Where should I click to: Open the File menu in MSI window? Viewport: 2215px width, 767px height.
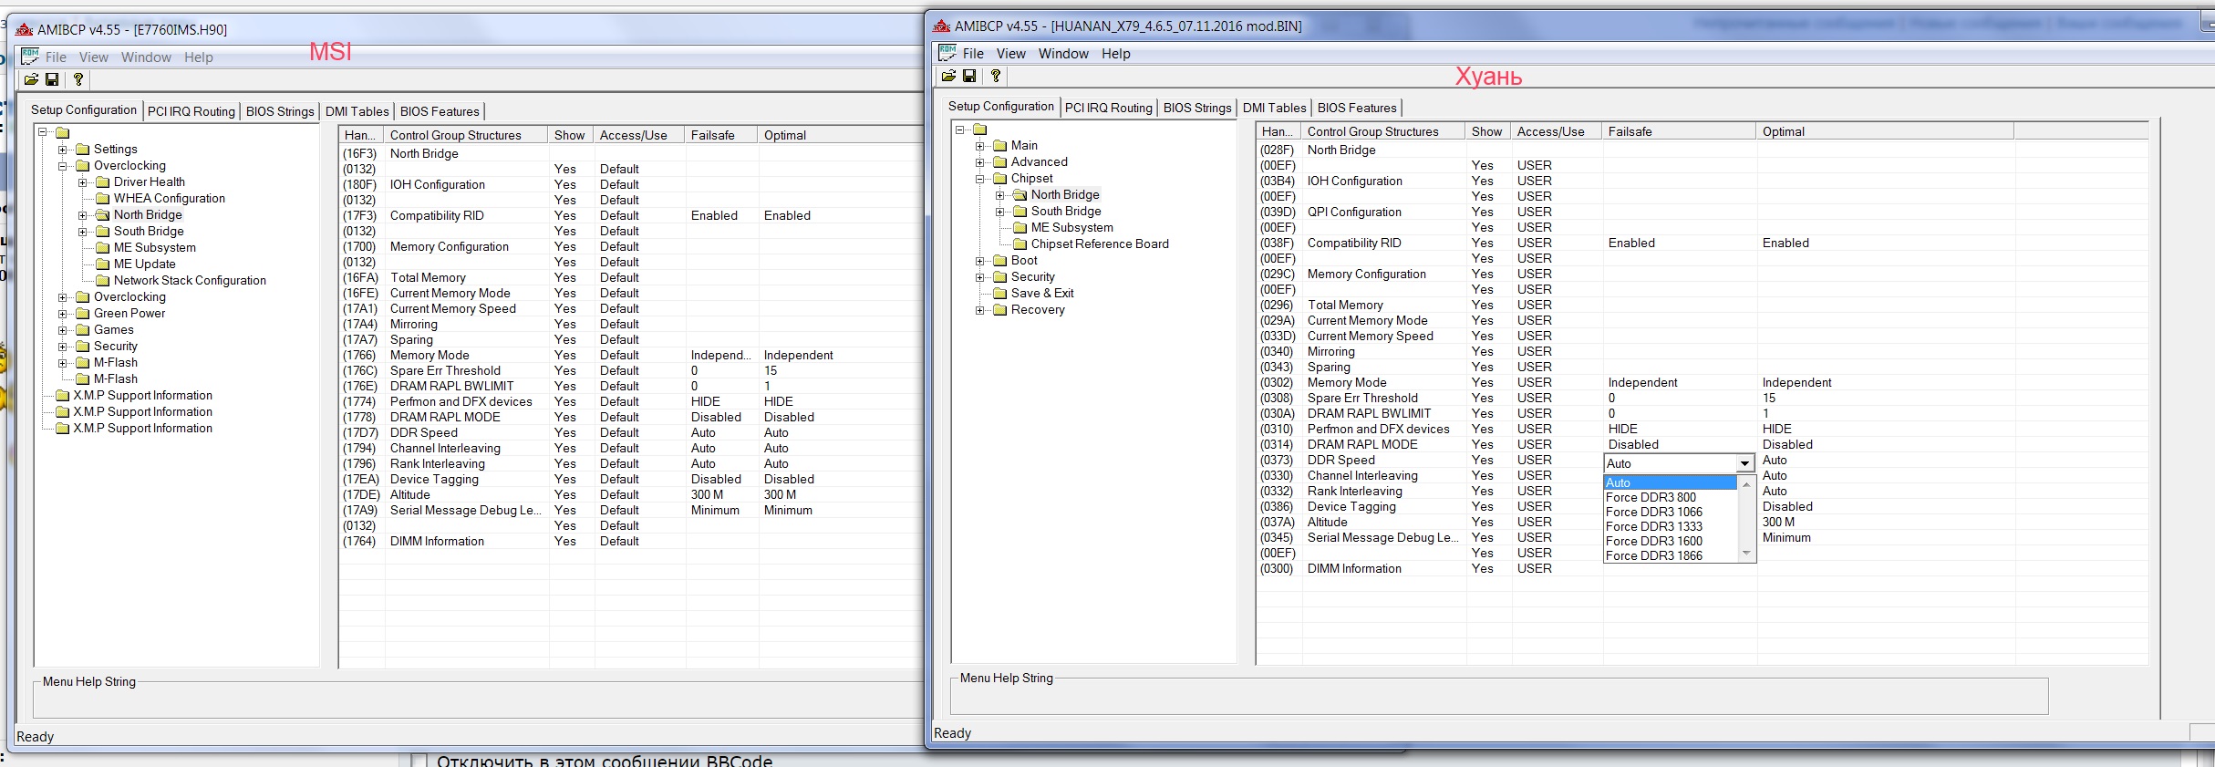point(56,57)
